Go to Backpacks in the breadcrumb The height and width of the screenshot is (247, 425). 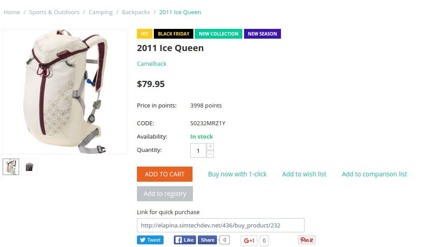[x=136, y=12]
